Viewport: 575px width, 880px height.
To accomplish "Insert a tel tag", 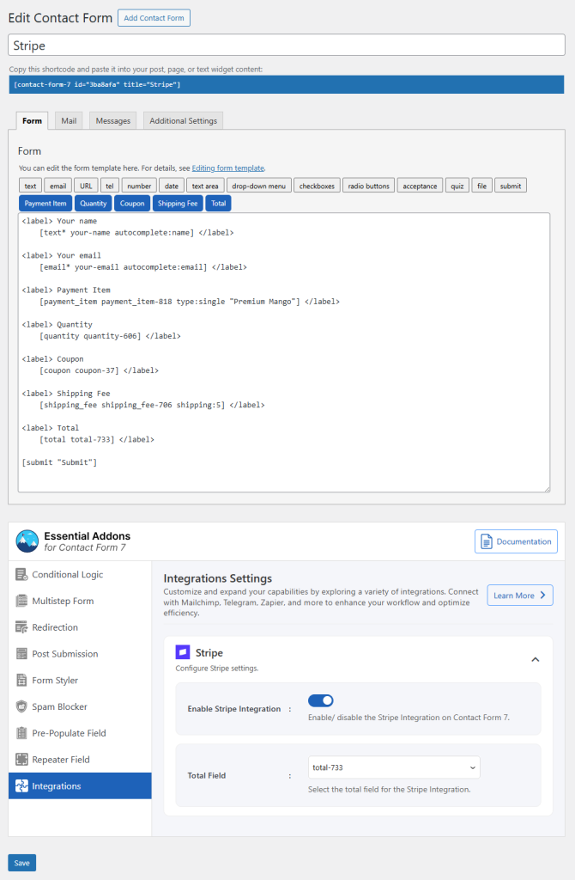I will click(109, 186).
